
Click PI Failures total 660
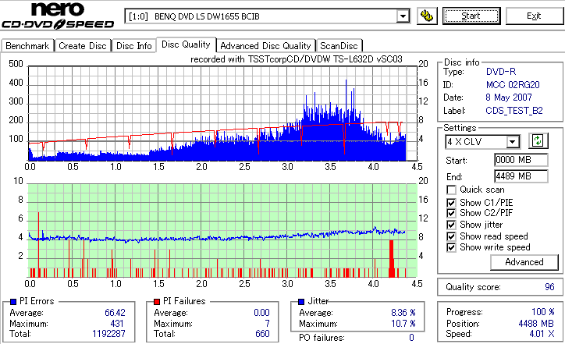point(262,334)
